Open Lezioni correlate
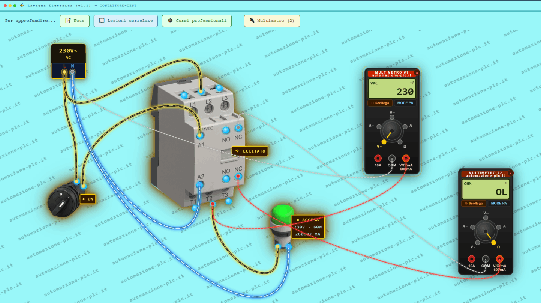This screenshot has width=541, height=303. click(126, 21)
